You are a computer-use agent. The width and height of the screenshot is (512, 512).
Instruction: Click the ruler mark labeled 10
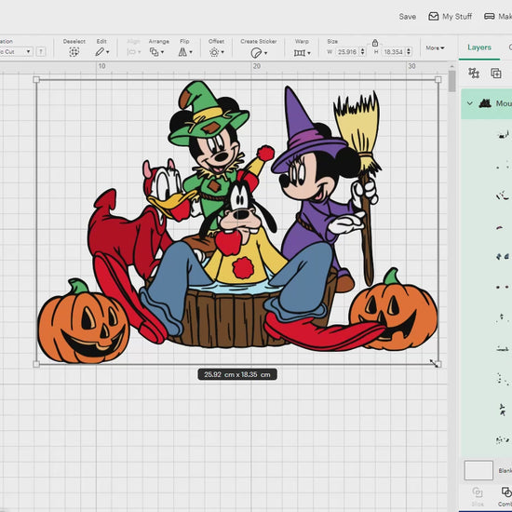click(x=101, y=66)
